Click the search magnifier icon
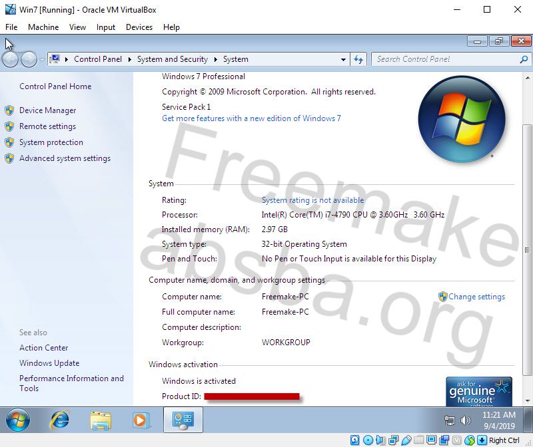The width and height of the screenshot is (533, 447). click(x=524, y=59)
